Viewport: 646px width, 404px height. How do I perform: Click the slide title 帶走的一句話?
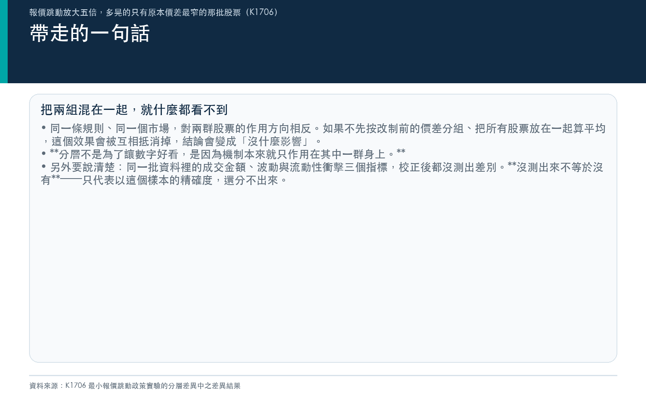coord(90,33)
